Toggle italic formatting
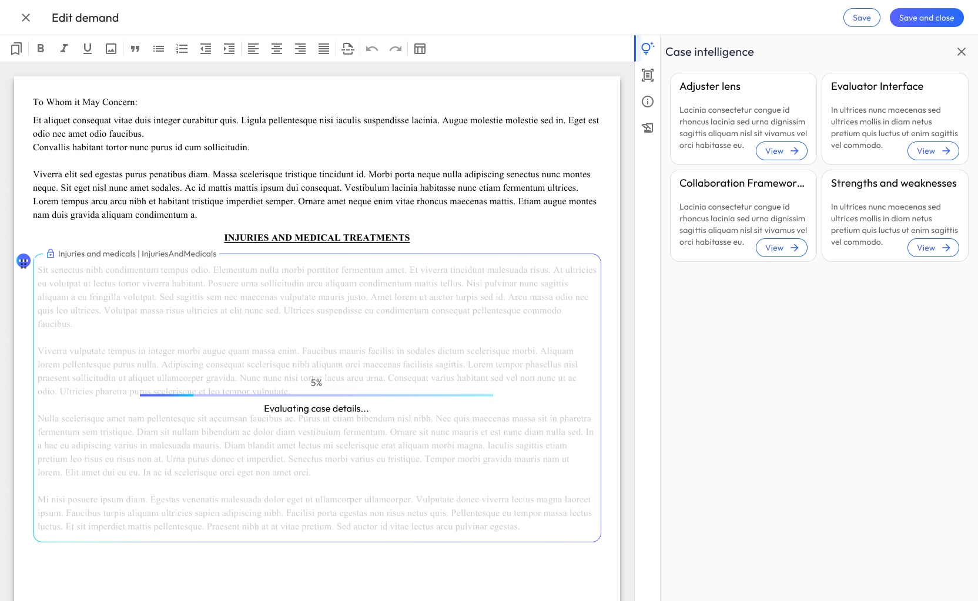Image resolution: width=978 pixels, height=601 pixels. click(x=64, y=49)
